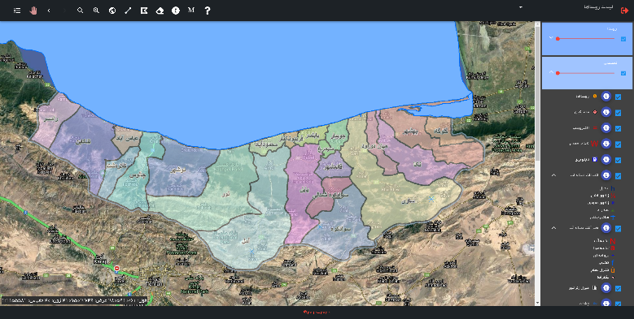634x319 pixels.
Task: Toggle checkbox in first blue opacity panel
Action: (623, 39)
